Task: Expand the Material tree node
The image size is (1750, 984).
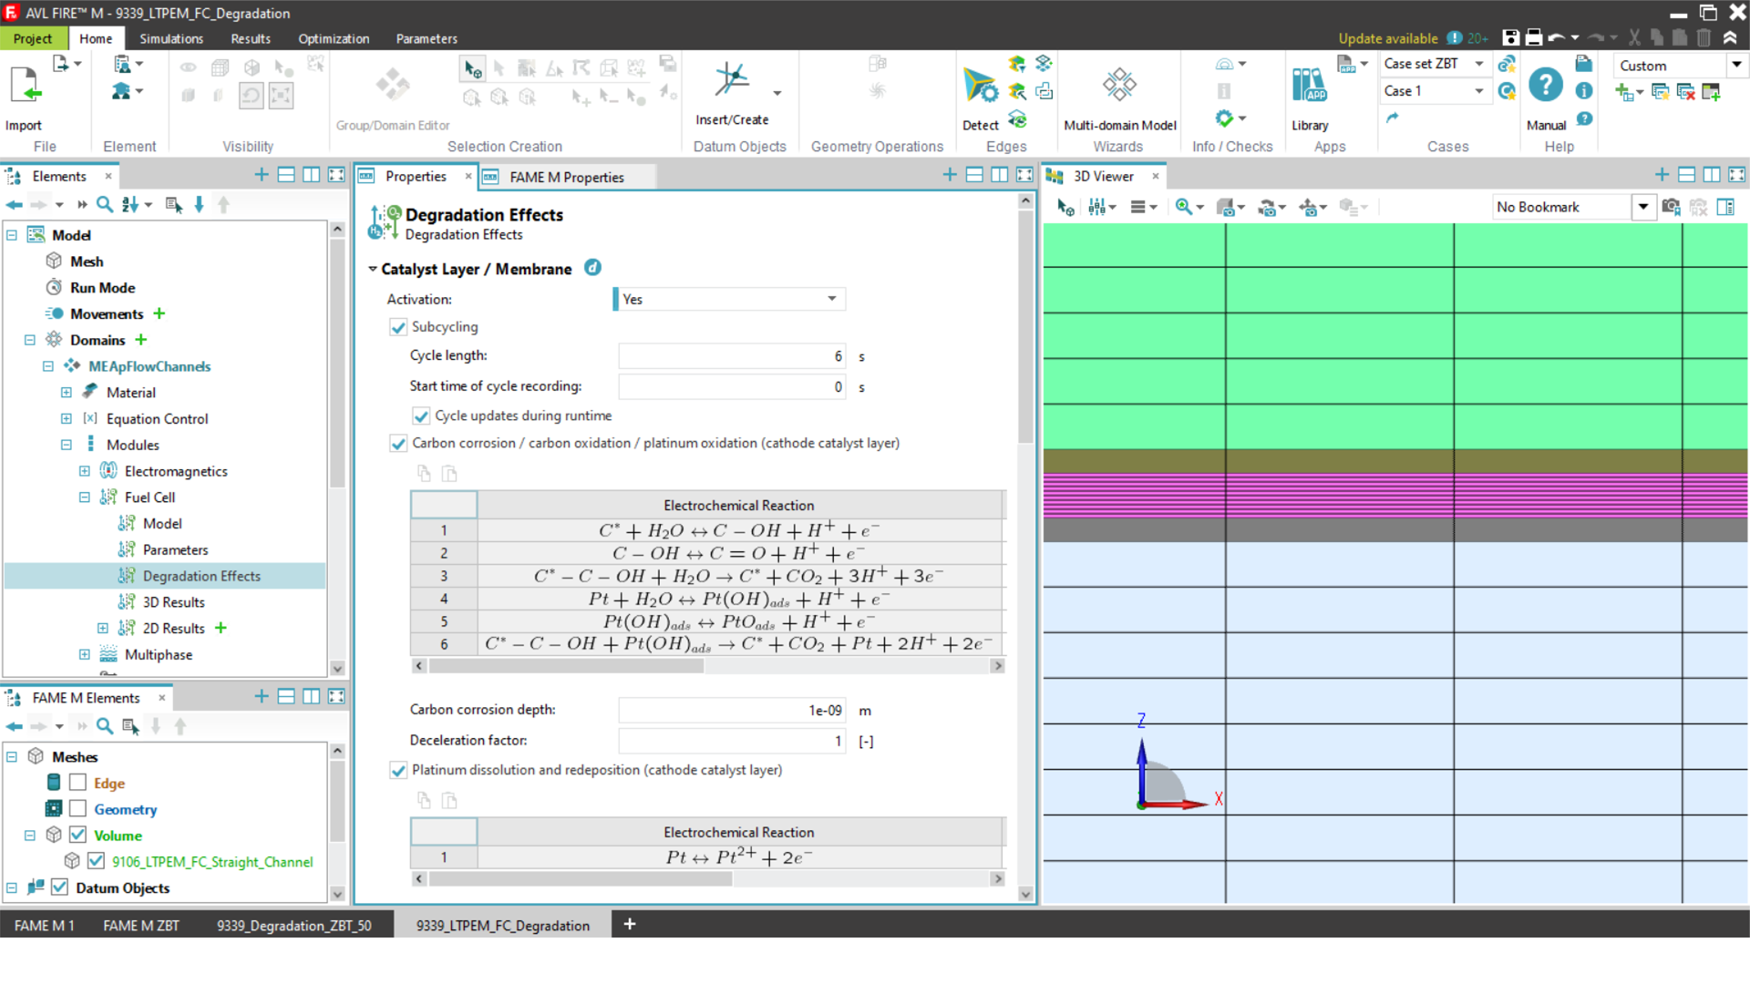Action: click(67, 393)
